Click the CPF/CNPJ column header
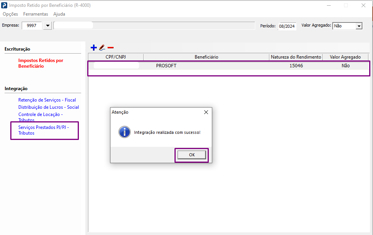 tap(115, 57)
